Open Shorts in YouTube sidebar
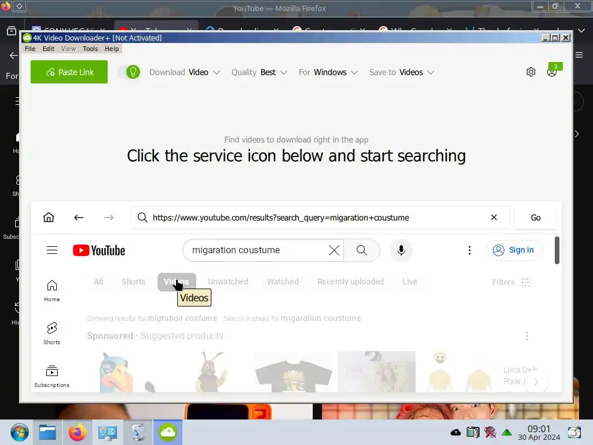 coord(52,333)
